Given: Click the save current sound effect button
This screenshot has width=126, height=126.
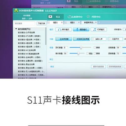Looking at the screenshot, I should pyautogui.click(x=98, y=66).
